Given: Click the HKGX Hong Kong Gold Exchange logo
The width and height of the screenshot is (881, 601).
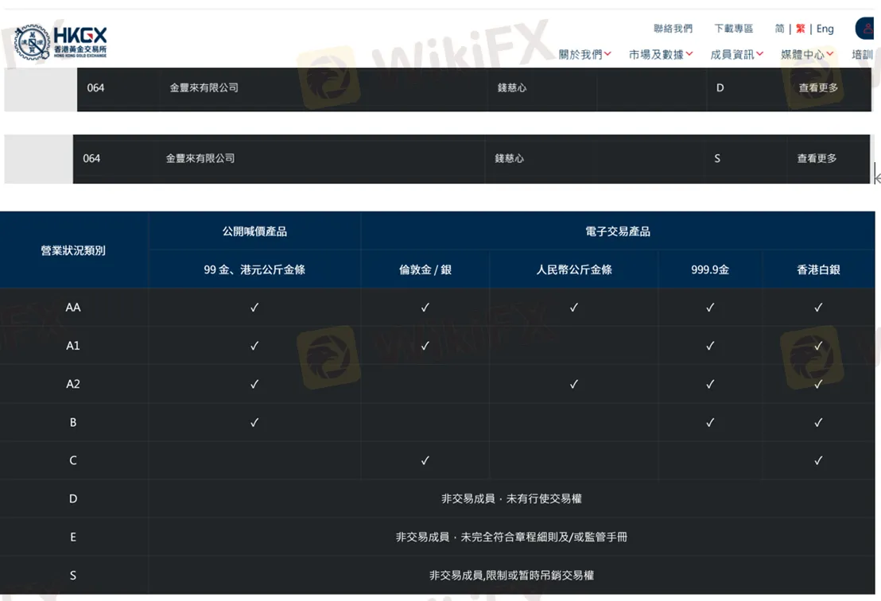Looking at the screenshot, I should pyautogui.click(x=60, y=42).
